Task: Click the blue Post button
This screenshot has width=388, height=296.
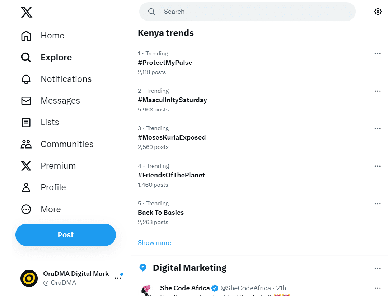Action: tap(66, 235)
